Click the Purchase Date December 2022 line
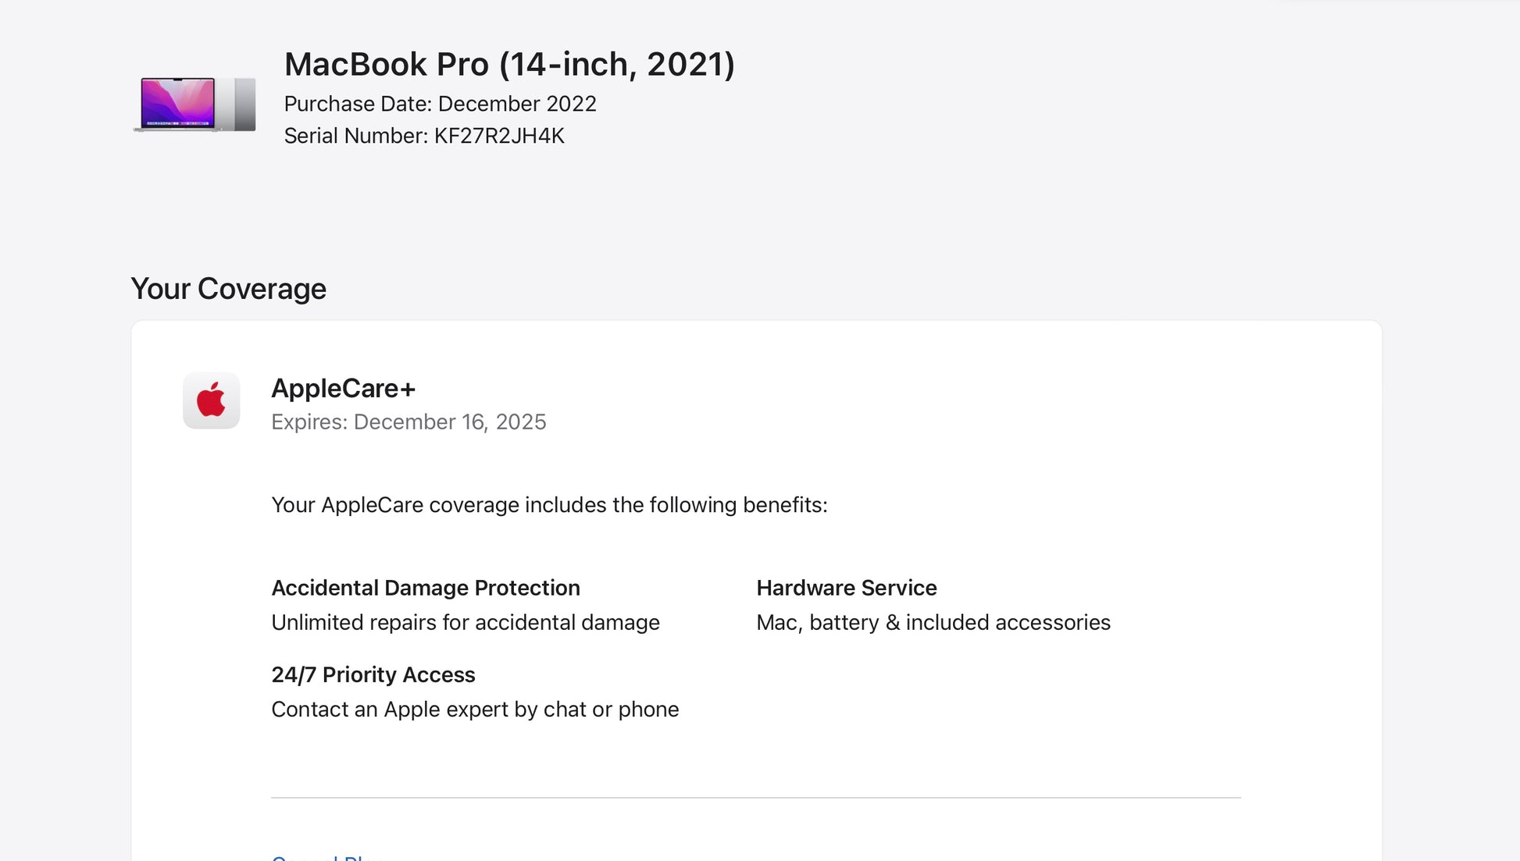 (440, 104)
